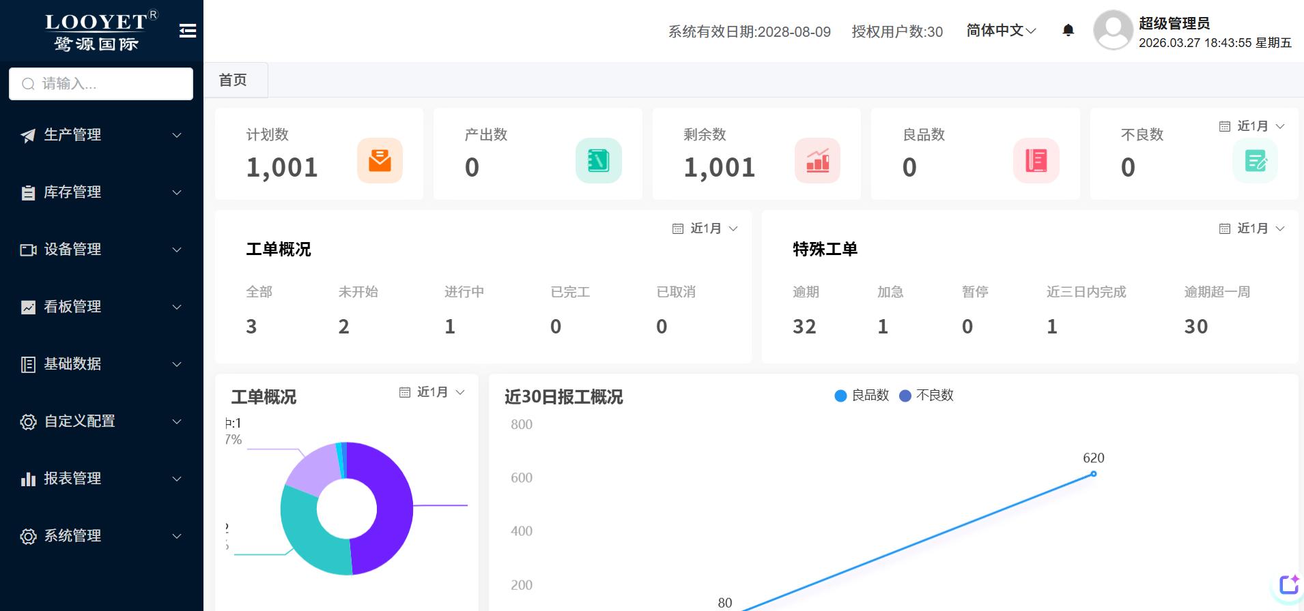Image resolution: width=1304 pixels, height=611 pixels.
Task: Open the 报表管理 sidebar menu
Action: tap(101, 479)
